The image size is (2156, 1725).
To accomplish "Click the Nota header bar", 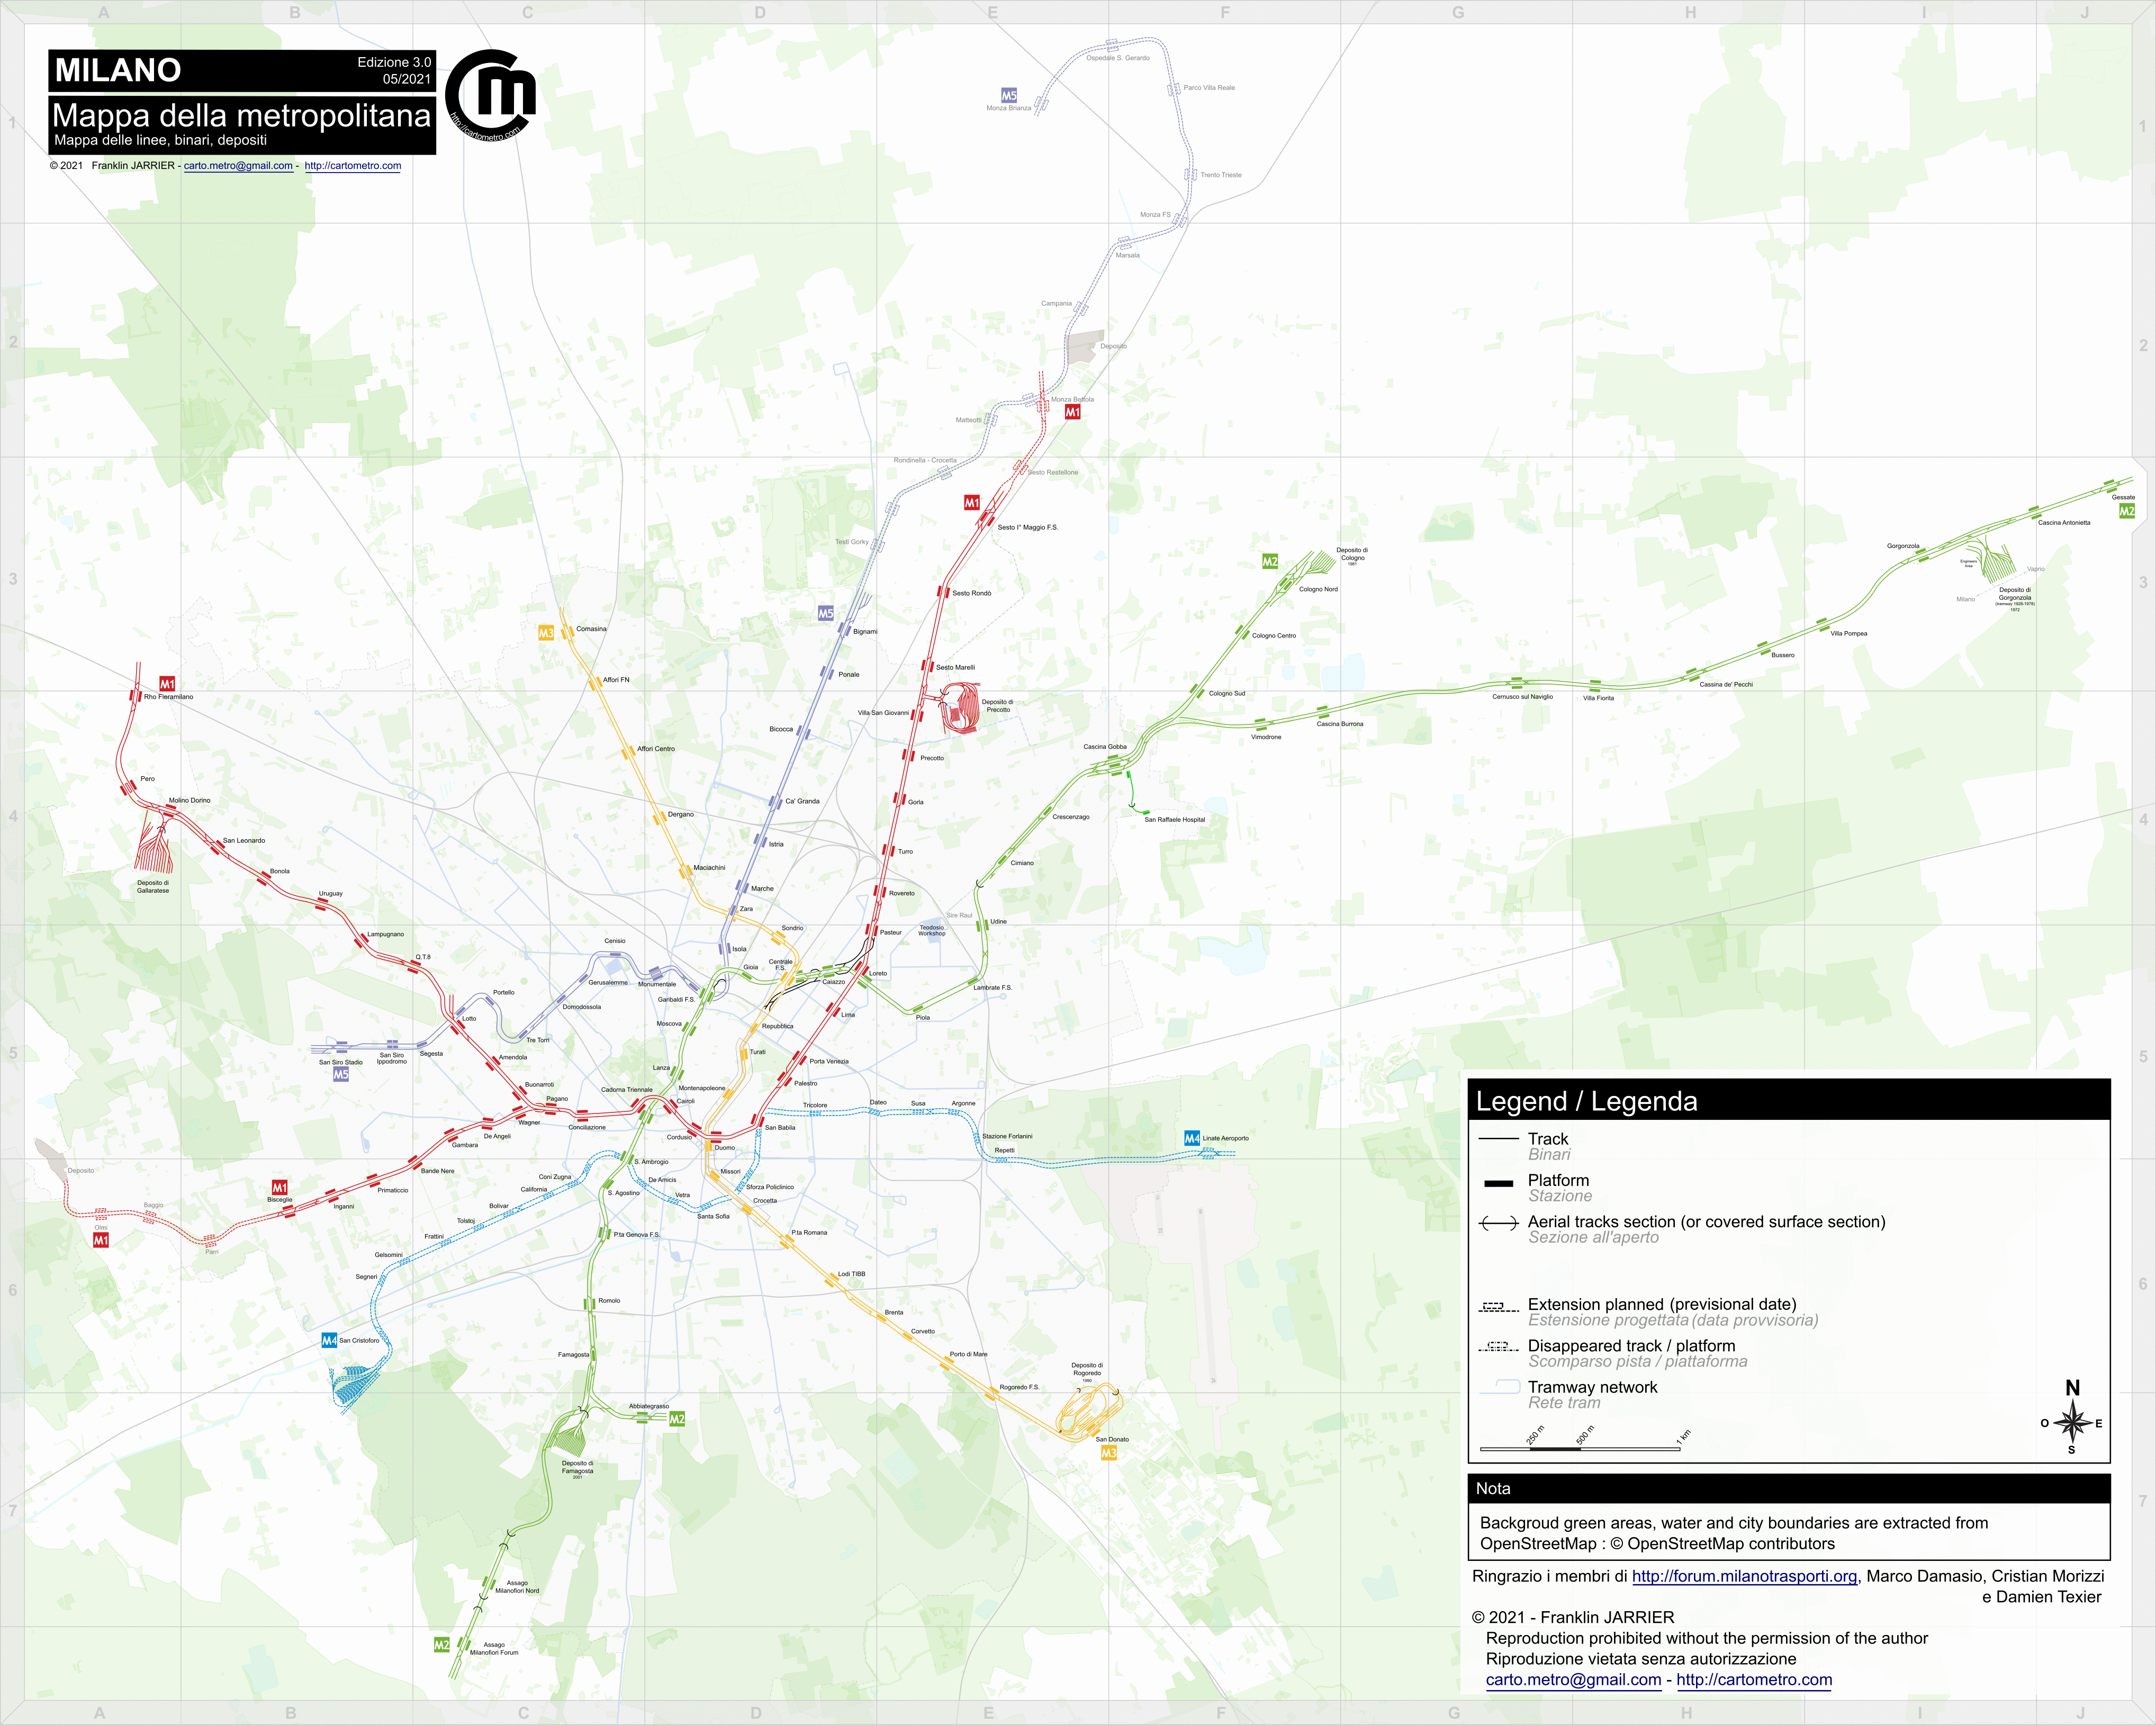I will click(x=1789, y=1488).
